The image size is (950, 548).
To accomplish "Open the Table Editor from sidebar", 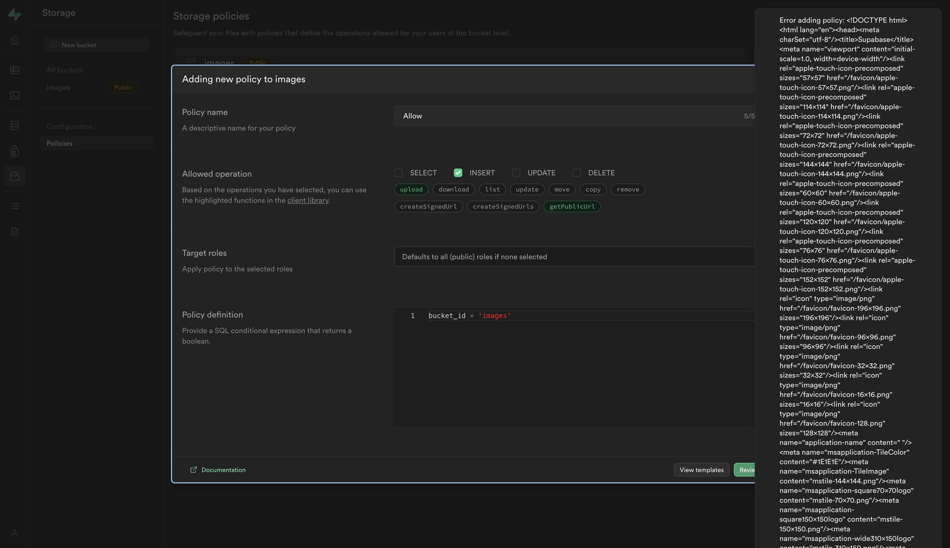I will [x=15, y=70].
